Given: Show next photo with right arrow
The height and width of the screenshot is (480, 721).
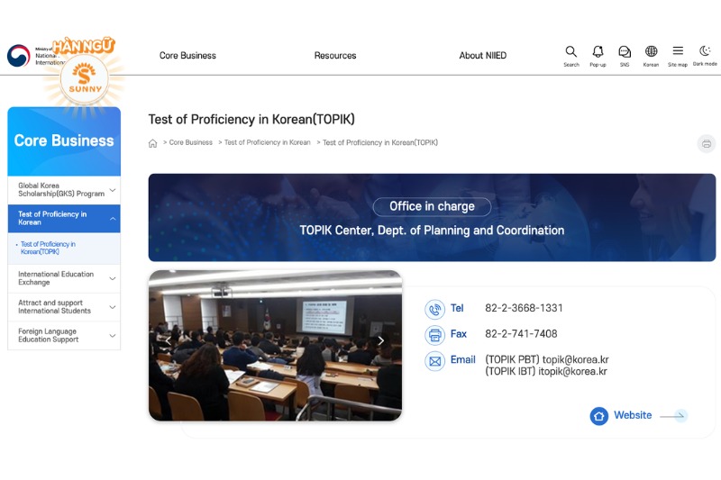Looking at the screenshot, I should pyautogui.click(x=380, y=340).
